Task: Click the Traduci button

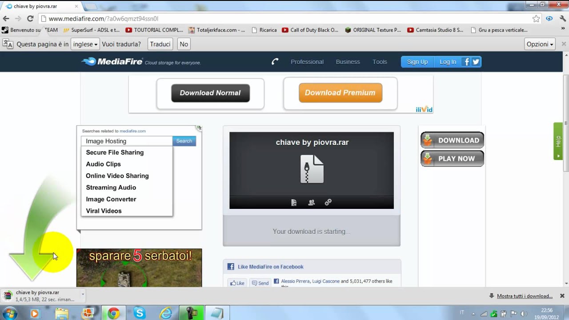Action: [x=160, y=44]
